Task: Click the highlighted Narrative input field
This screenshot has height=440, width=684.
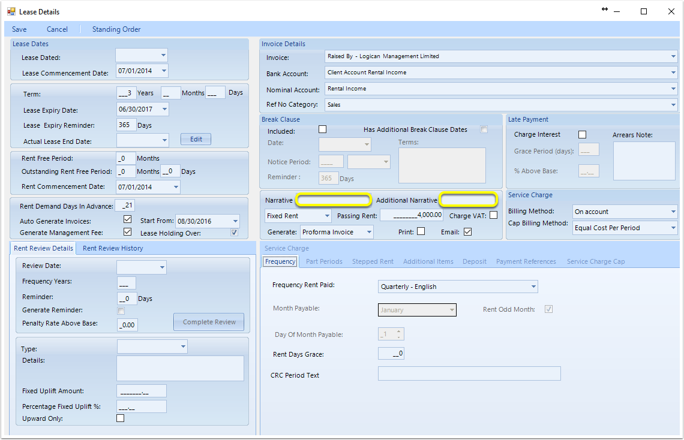Action: (x=334, y=200)
